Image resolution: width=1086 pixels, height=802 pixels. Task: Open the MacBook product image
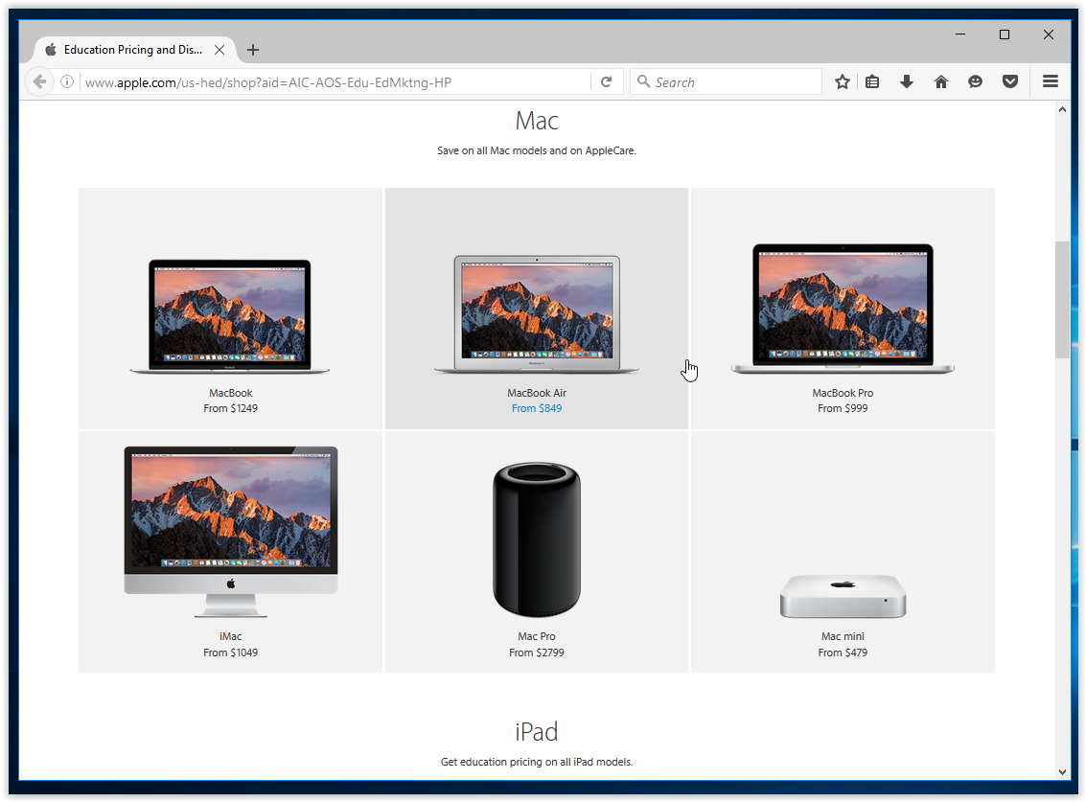pyautogui.click(x=230, y=316)
